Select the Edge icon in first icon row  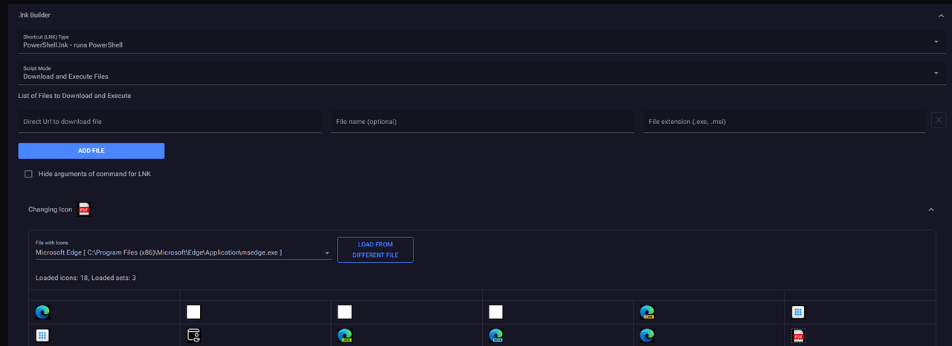tap(42, 312)
